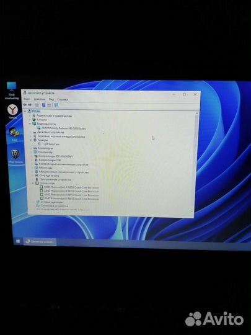Screen dimensions: 251x335
Task: Click the Видеоадаптеры display adapter icon
Action: click(34, 123)
